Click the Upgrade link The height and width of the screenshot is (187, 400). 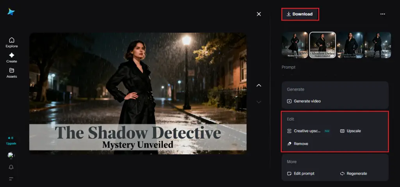tap(11, 143)
